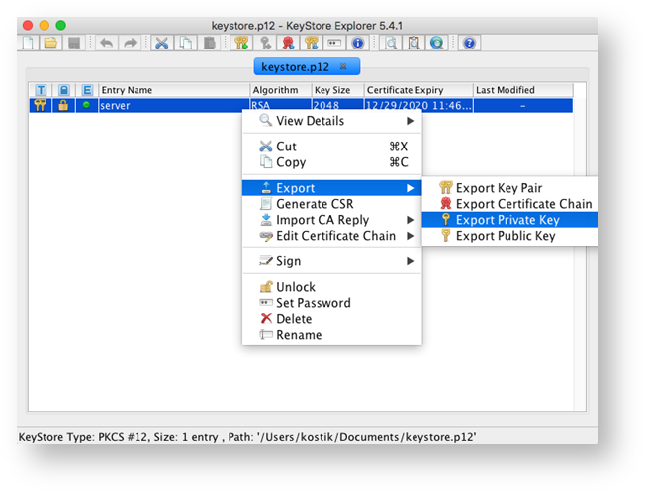
Task: Click the Help question mark icon
Action: coord(469,43)
